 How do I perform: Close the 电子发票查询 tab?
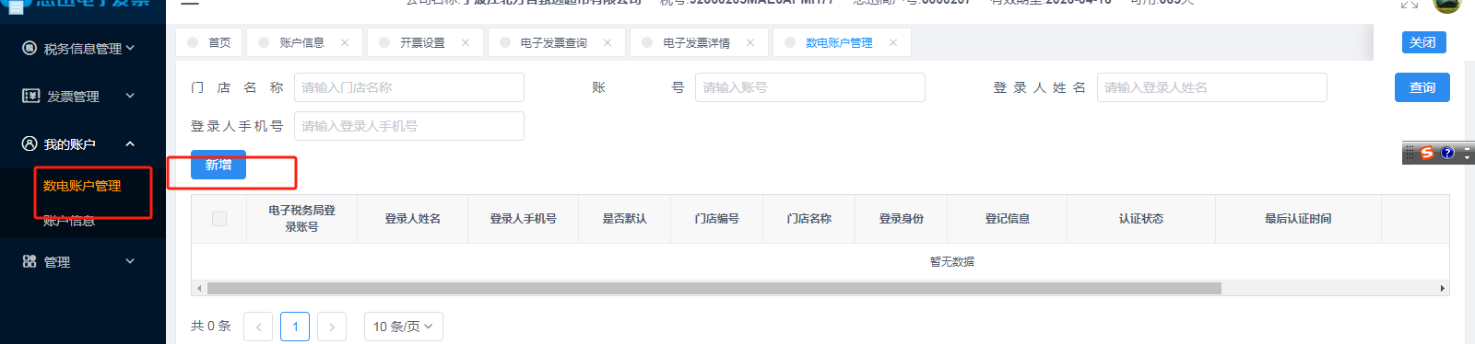(x=608, y=42)
